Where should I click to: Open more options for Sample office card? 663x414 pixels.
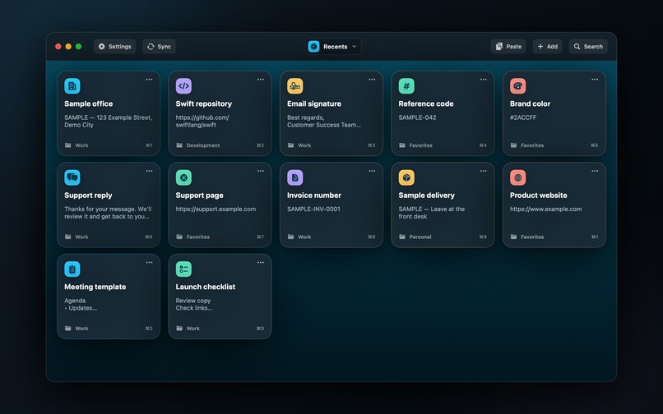coord(149,80)
